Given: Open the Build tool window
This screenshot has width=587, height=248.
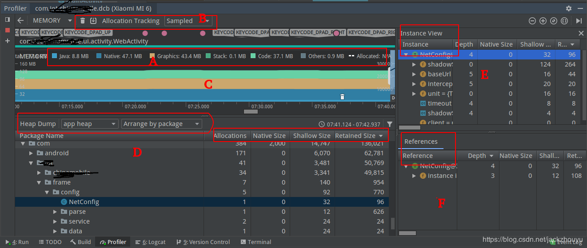Looking at the screenshot, I should click(x=80, y=242).
